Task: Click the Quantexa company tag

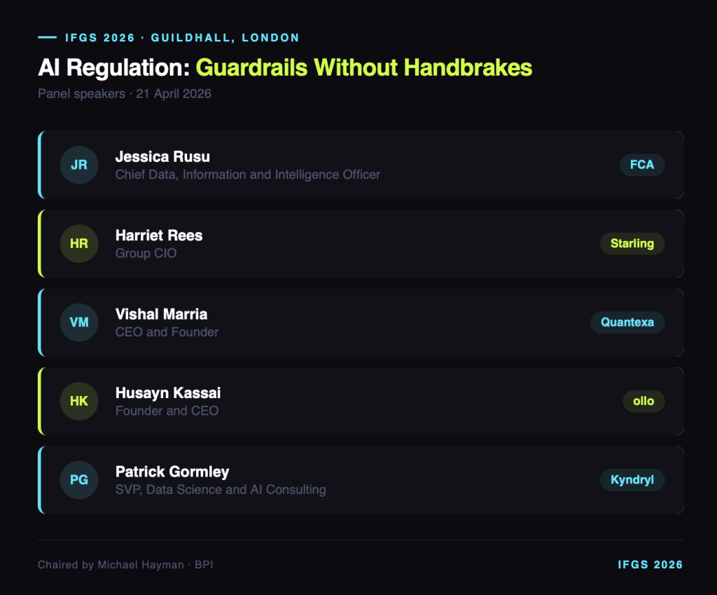Action: point(627,322)
